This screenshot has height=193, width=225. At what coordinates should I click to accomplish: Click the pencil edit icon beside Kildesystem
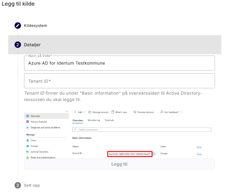[18, 26]
